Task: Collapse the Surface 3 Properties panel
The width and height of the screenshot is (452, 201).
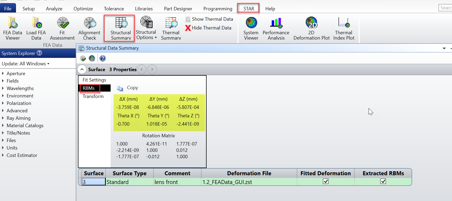Action: click(x=82, y=70)
